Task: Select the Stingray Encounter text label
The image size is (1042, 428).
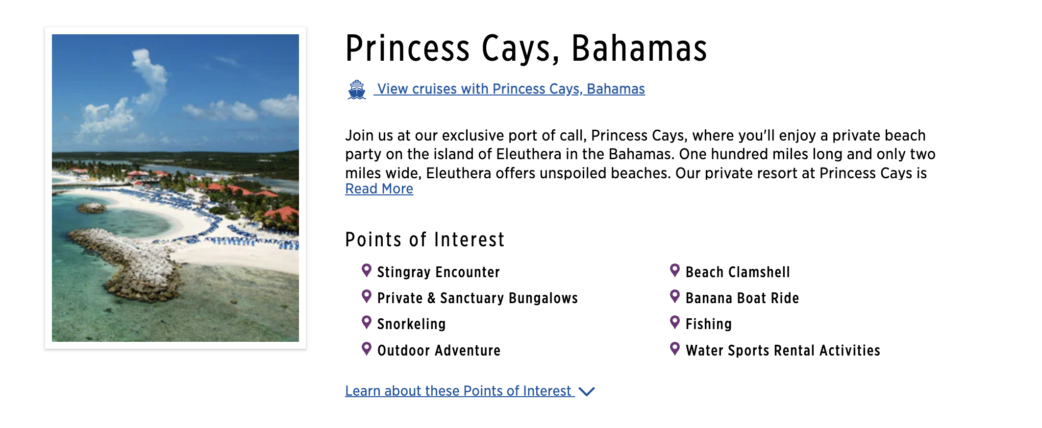Action: point(438,272)
